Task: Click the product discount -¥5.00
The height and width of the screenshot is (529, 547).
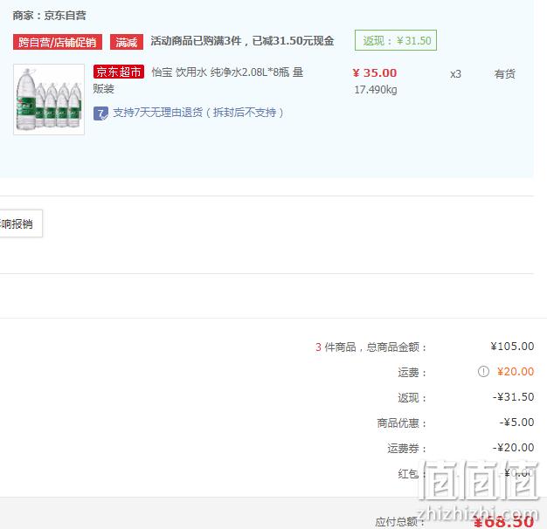Action: coord(516,423)
